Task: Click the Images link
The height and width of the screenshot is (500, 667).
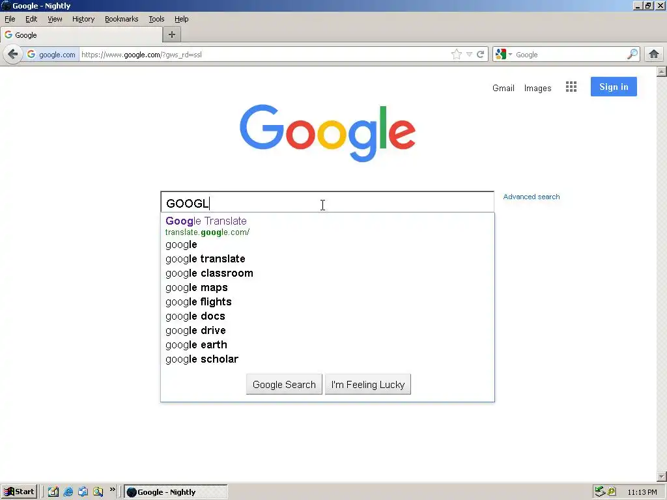Action: 537,88
